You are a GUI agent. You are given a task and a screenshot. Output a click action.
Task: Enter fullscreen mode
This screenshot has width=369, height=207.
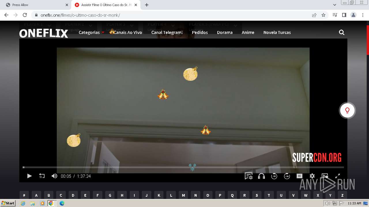[x=338, y=176]
